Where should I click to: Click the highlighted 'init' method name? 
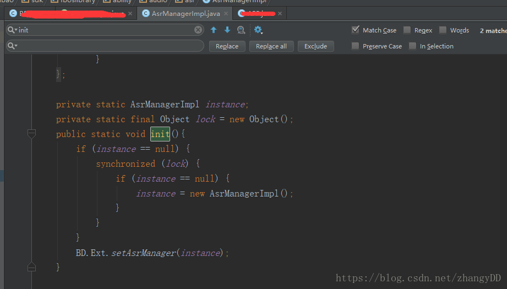(160, 134)
